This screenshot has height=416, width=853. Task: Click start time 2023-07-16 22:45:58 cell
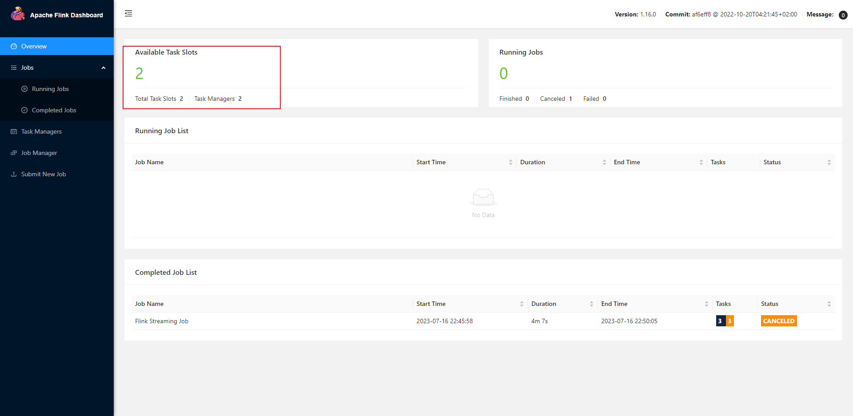[445, 321]
